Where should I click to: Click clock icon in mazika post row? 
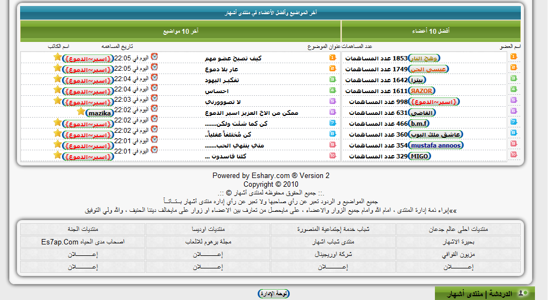(154, 108)
